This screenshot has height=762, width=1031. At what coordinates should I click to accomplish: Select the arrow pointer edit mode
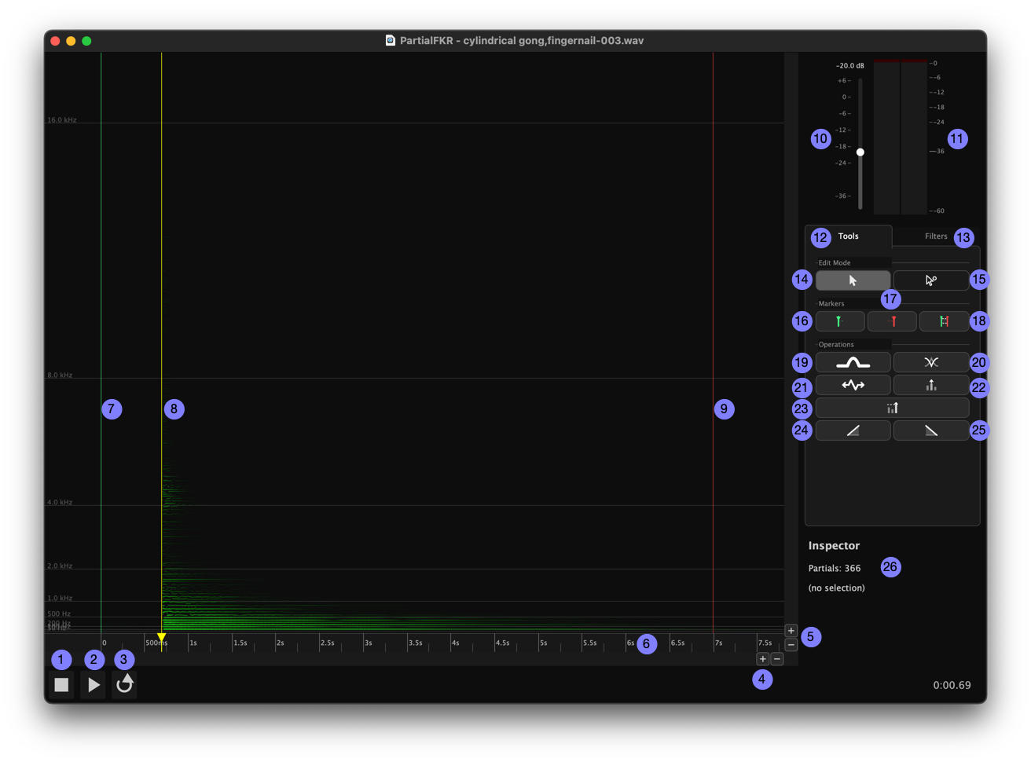pyautogui.click(x=853, y=280)
